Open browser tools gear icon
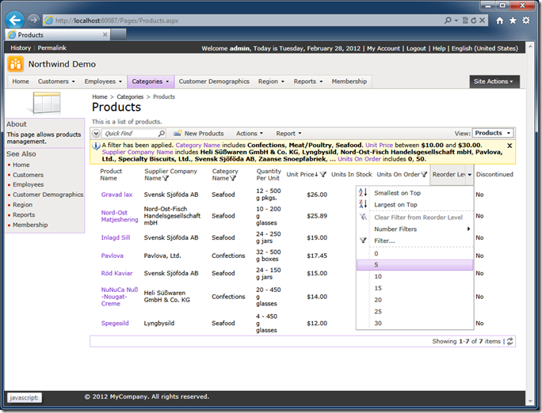The width and height of the screenshot is (542, 413). (525, 20)
